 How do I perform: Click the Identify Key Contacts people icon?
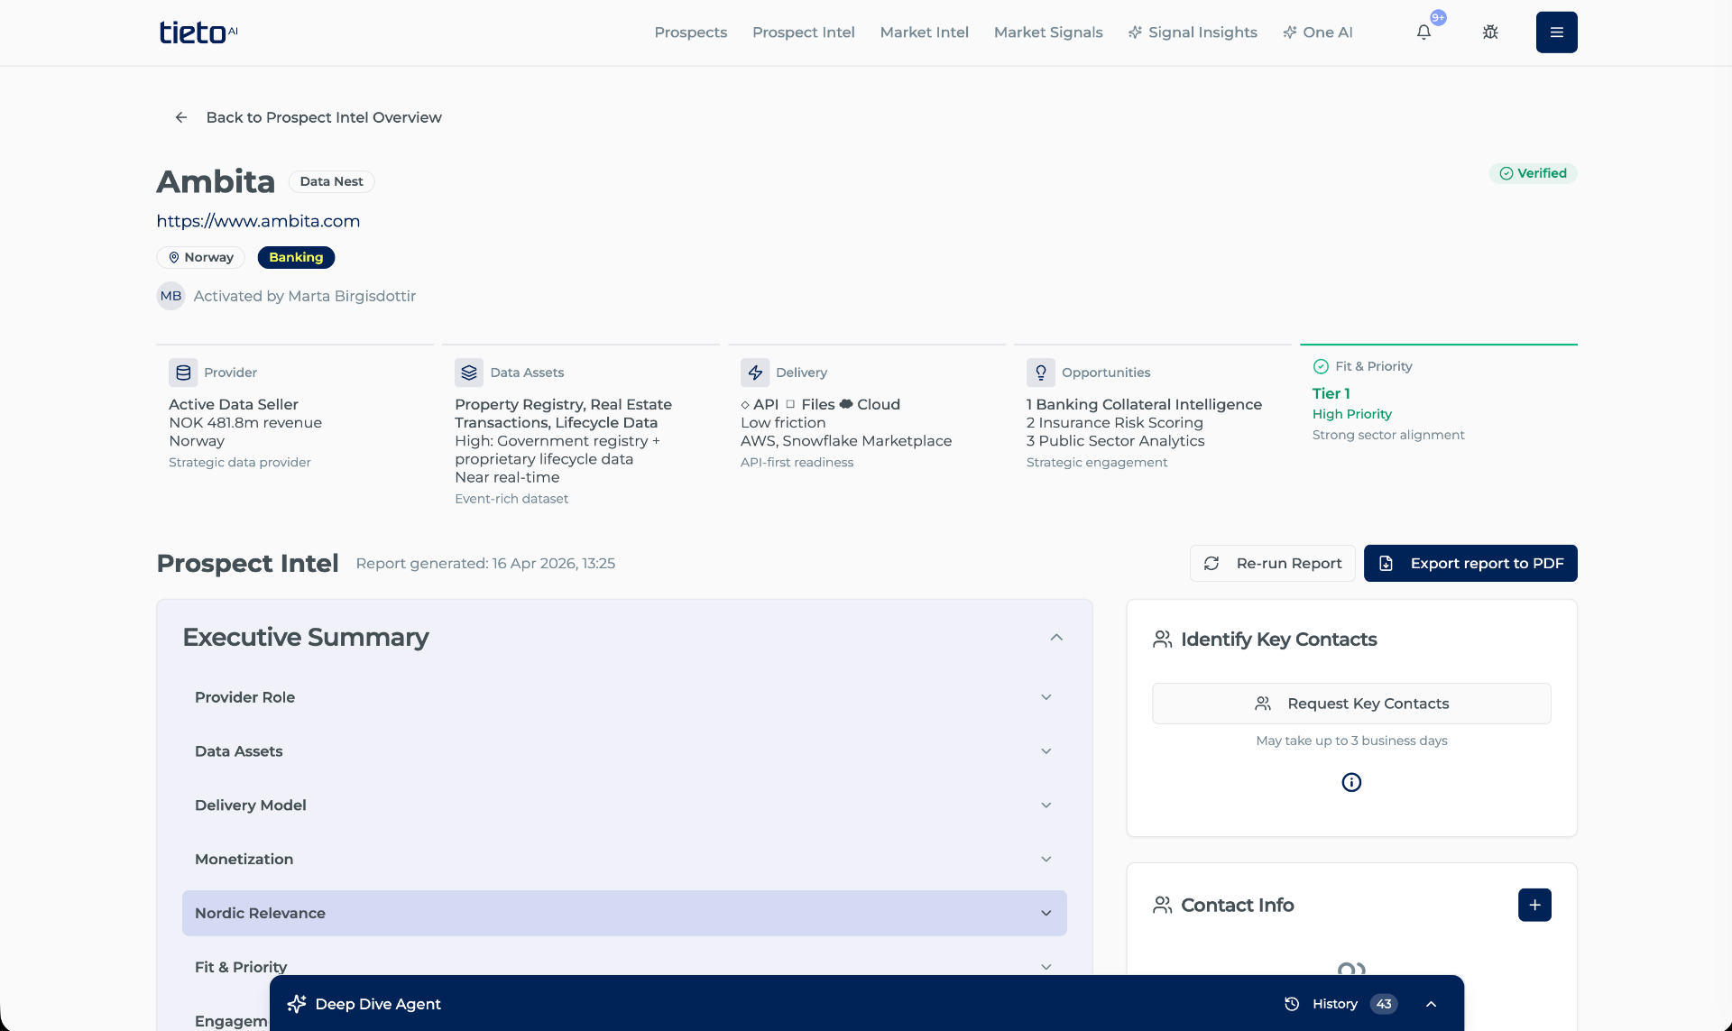click(x=1163, y=640)
